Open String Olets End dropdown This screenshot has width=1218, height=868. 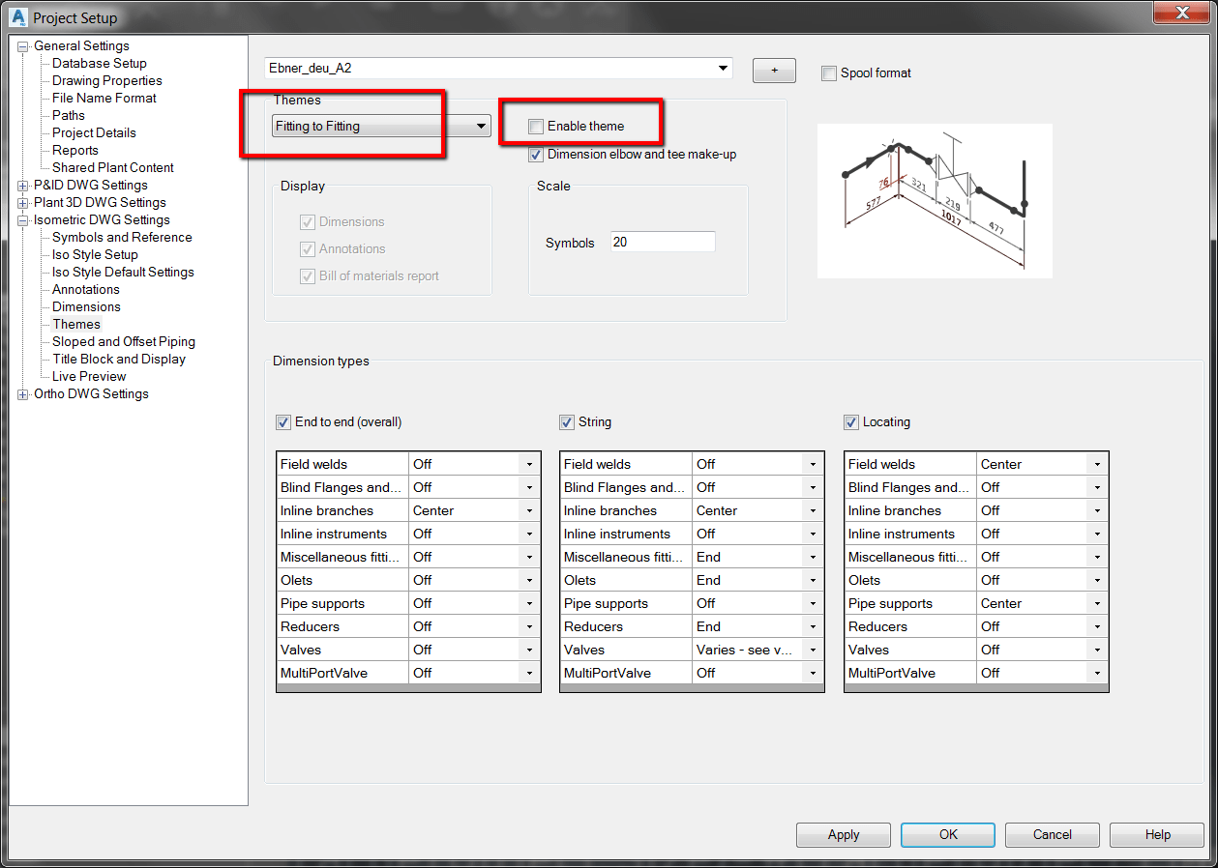814,581
